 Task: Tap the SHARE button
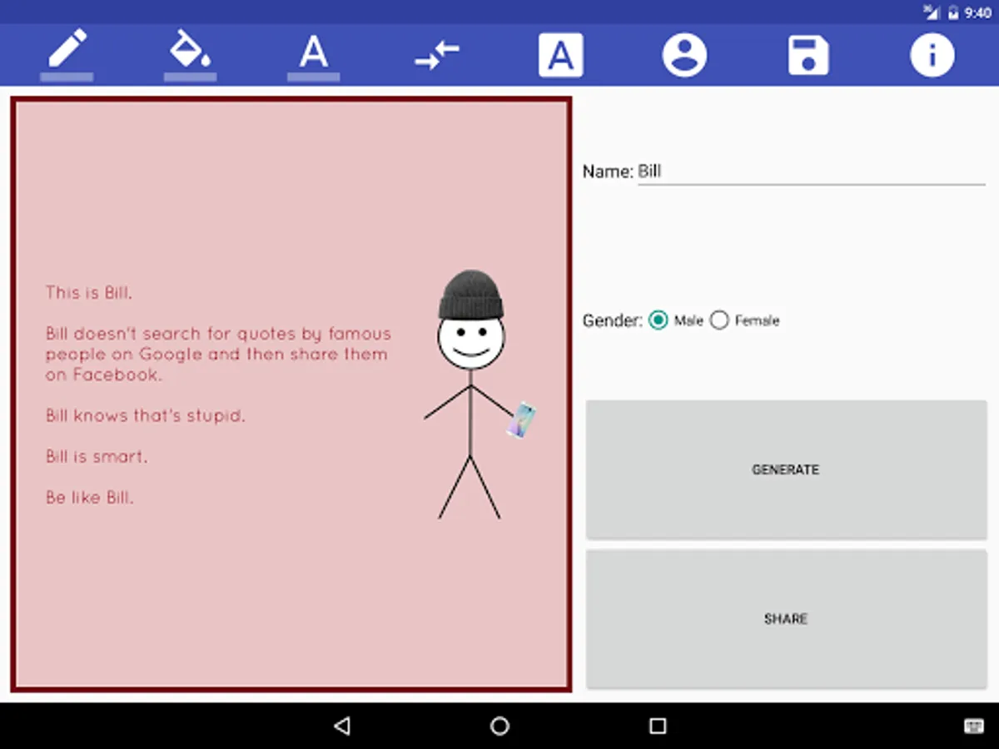pyautogui.click(x=786, y=619)
